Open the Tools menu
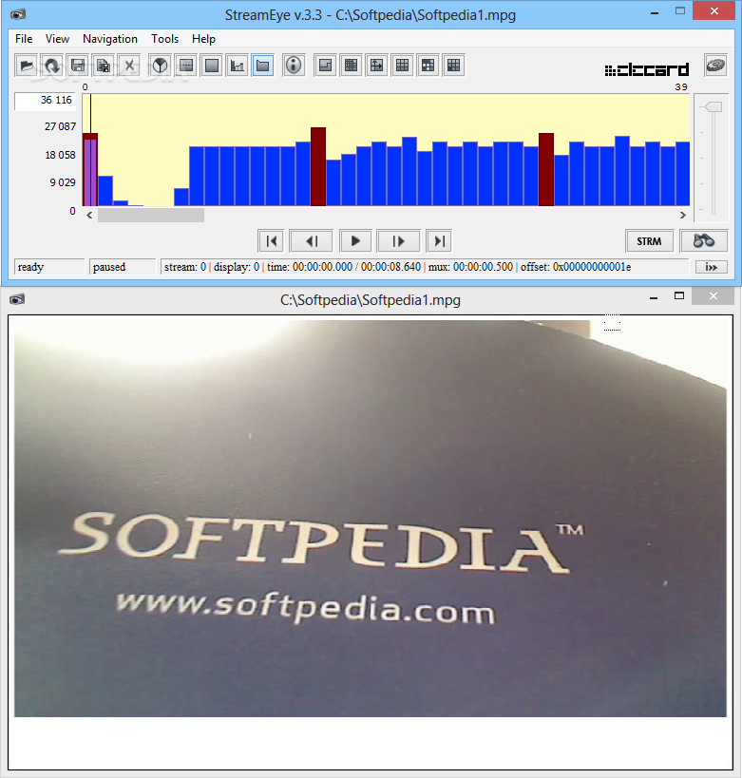Screen dimensions: 742x778 point(164,39)
